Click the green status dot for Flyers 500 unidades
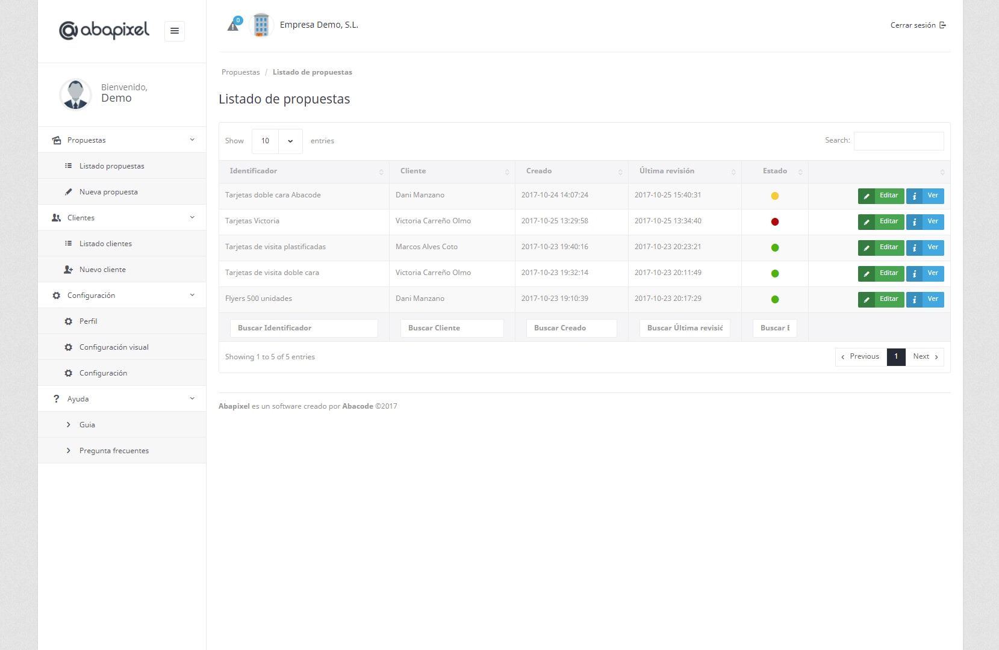This screenshot has width=999, height=650. click(x=775, y=300)
